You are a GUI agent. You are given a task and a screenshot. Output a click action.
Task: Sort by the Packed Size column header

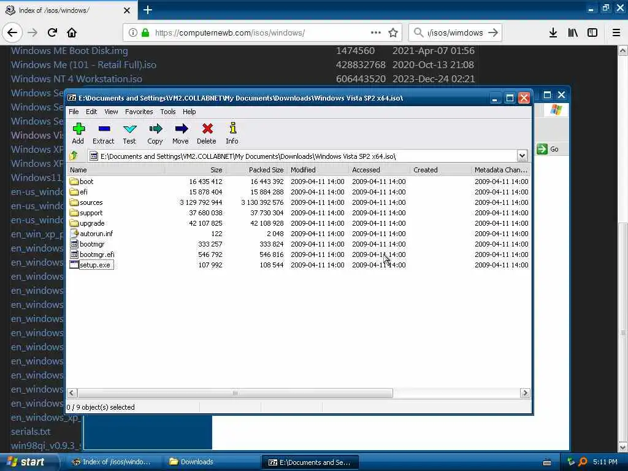point(256,170)
